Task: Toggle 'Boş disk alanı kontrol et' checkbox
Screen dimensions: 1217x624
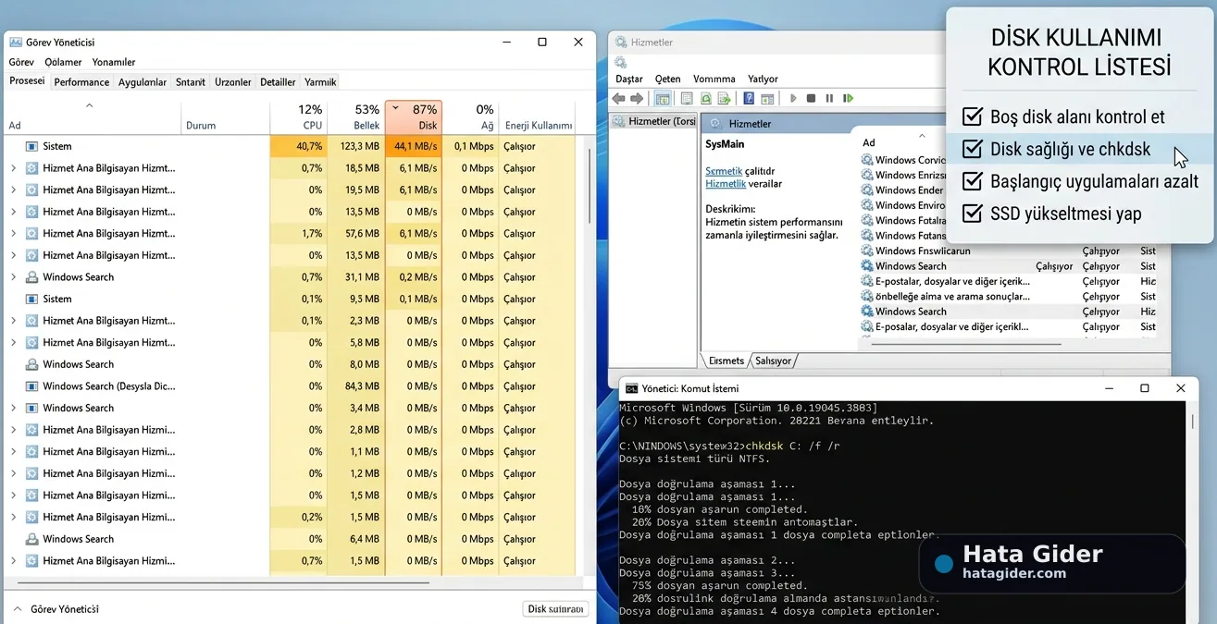Action: (972, 116)
